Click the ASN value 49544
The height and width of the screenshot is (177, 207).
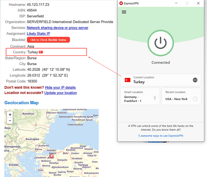(x=32, y=10)
